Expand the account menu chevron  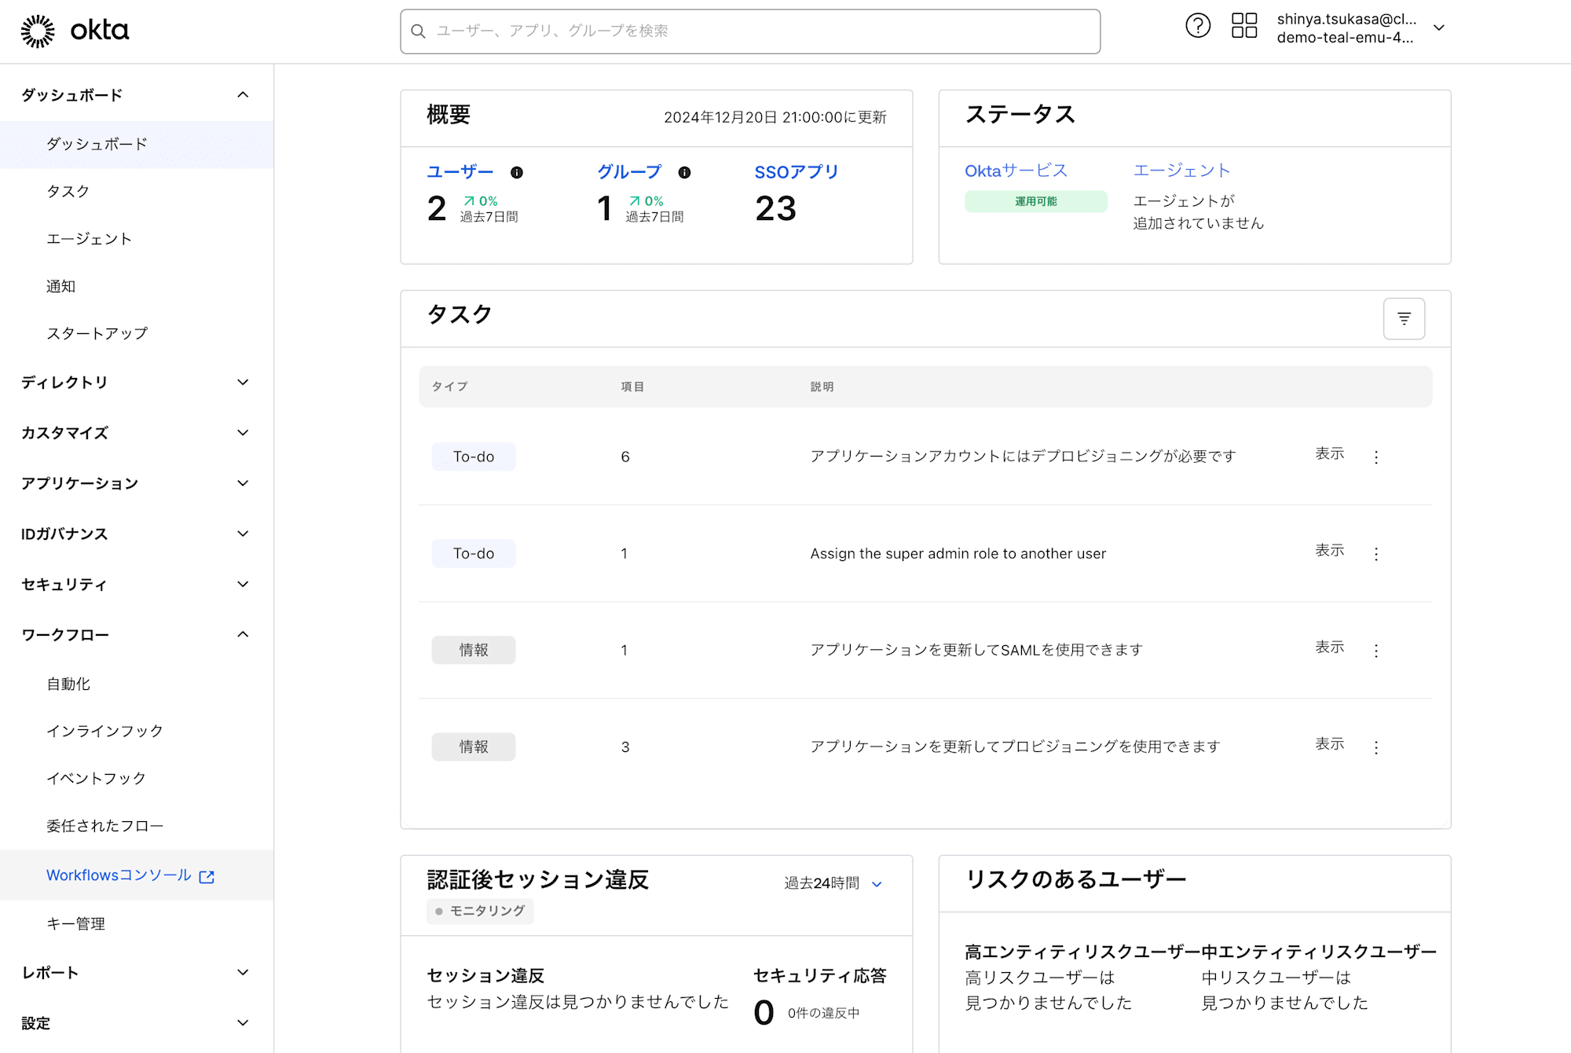click(1439, 28)
